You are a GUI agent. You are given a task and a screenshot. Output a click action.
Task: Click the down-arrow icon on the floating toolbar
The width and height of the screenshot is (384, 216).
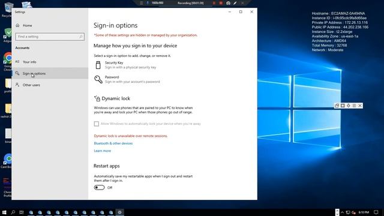(348, 106)
